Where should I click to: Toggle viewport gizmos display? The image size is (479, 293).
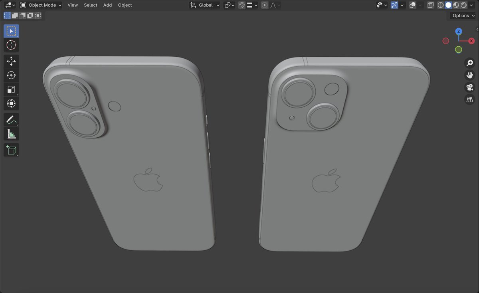tap(394, 5)
